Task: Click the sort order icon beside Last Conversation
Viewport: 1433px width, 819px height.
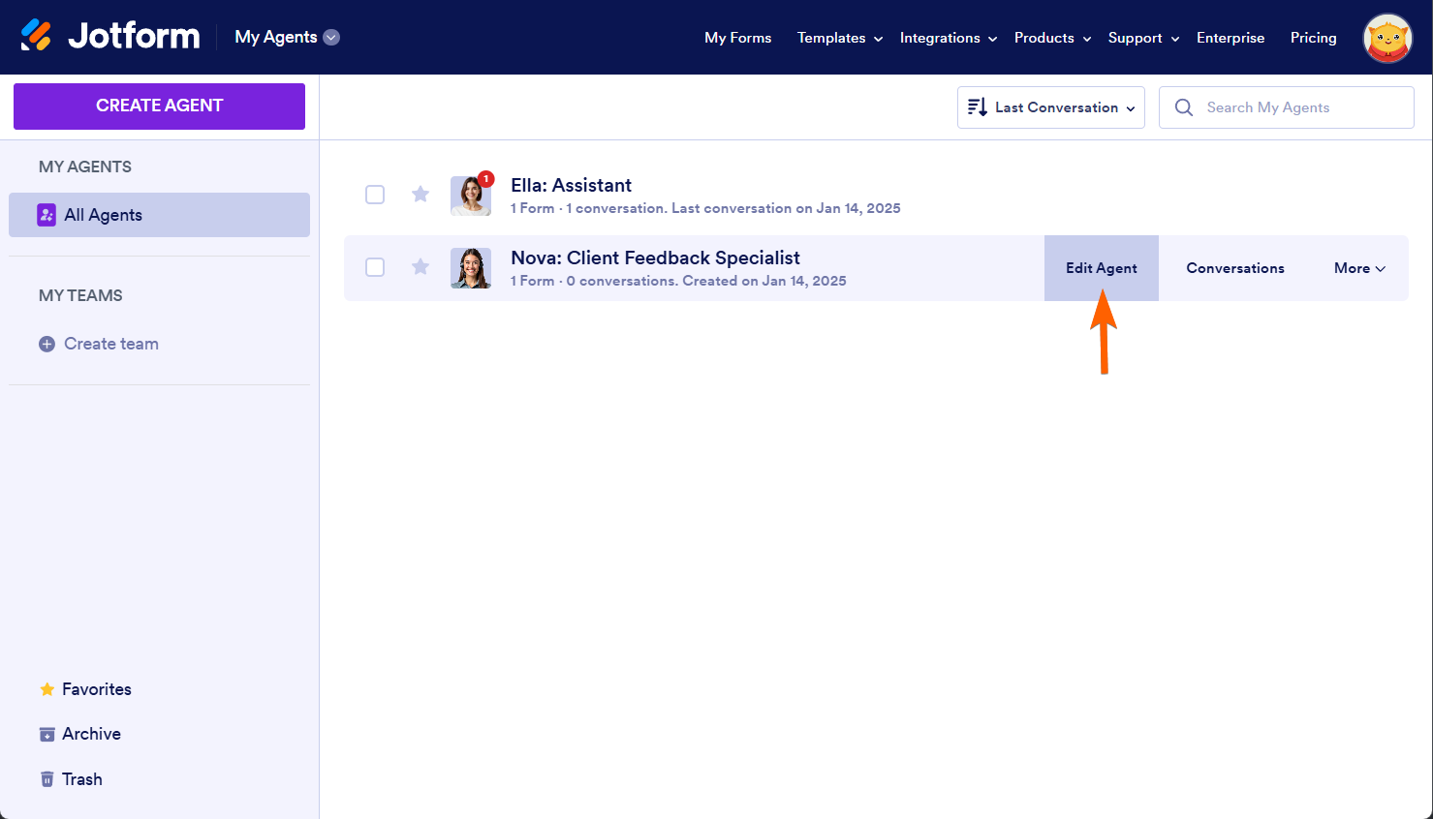Action: [x=978, y=107]
